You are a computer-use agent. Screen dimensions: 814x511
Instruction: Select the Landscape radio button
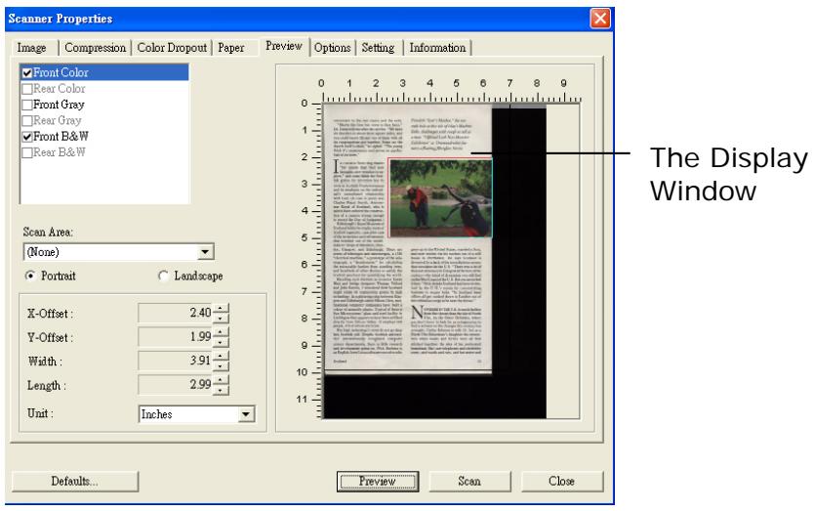pos(163,277)
